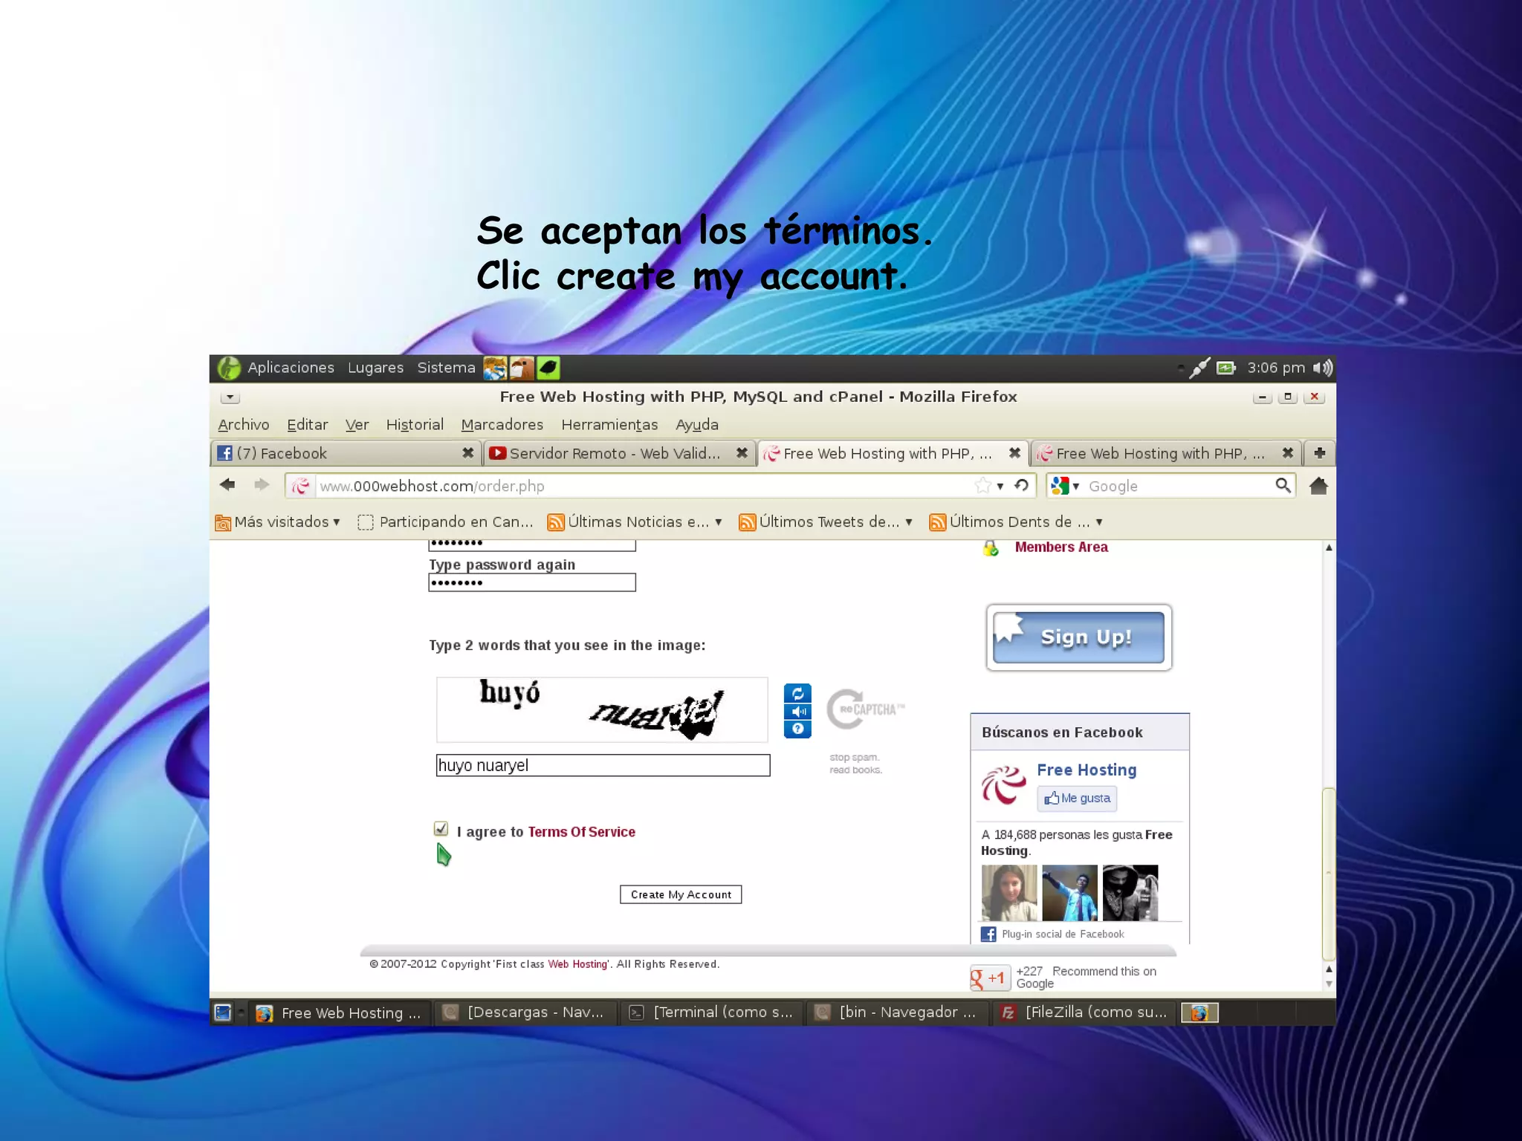
Task: Click the Free Hosting logo in Facebook box
Action: (1004, 785)
